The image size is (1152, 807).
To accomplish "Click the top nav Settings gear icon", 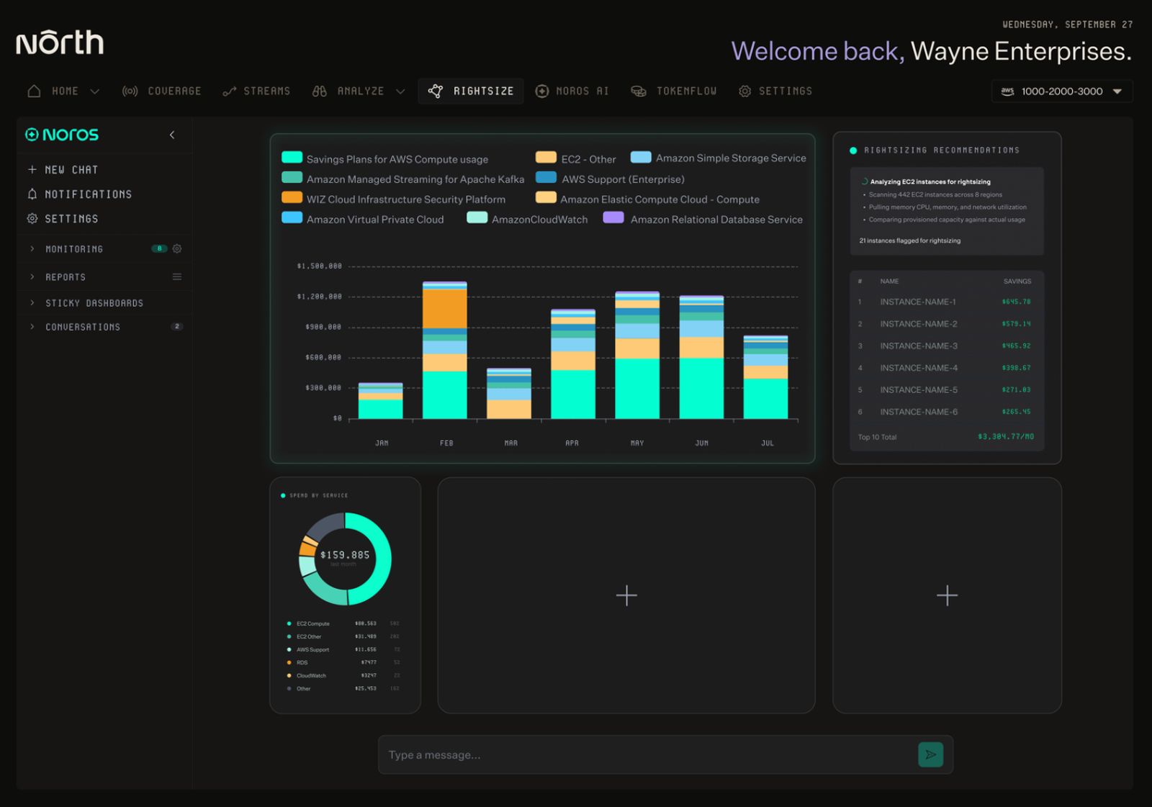I will pyautogui.click(x=745, y=91).
